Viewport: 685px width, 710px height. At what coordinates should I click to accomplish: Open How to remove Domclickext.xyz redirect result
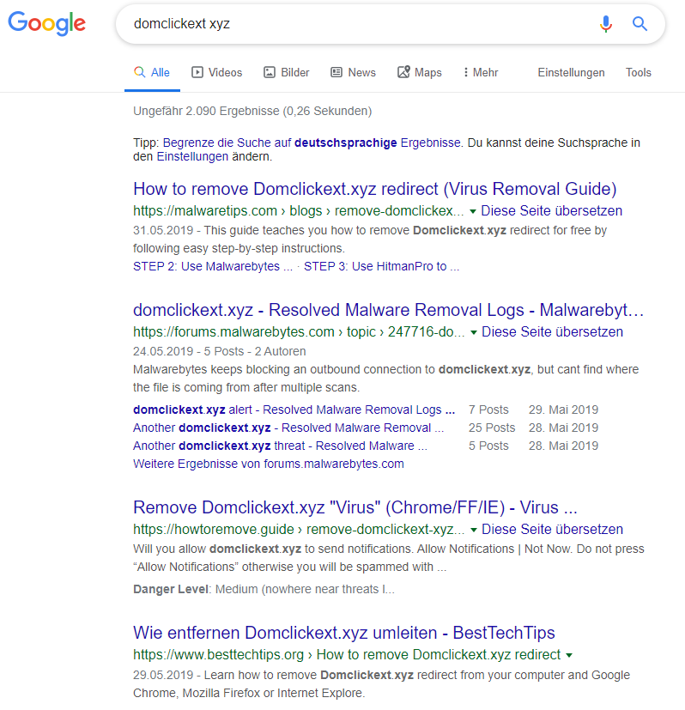[375, 189]
